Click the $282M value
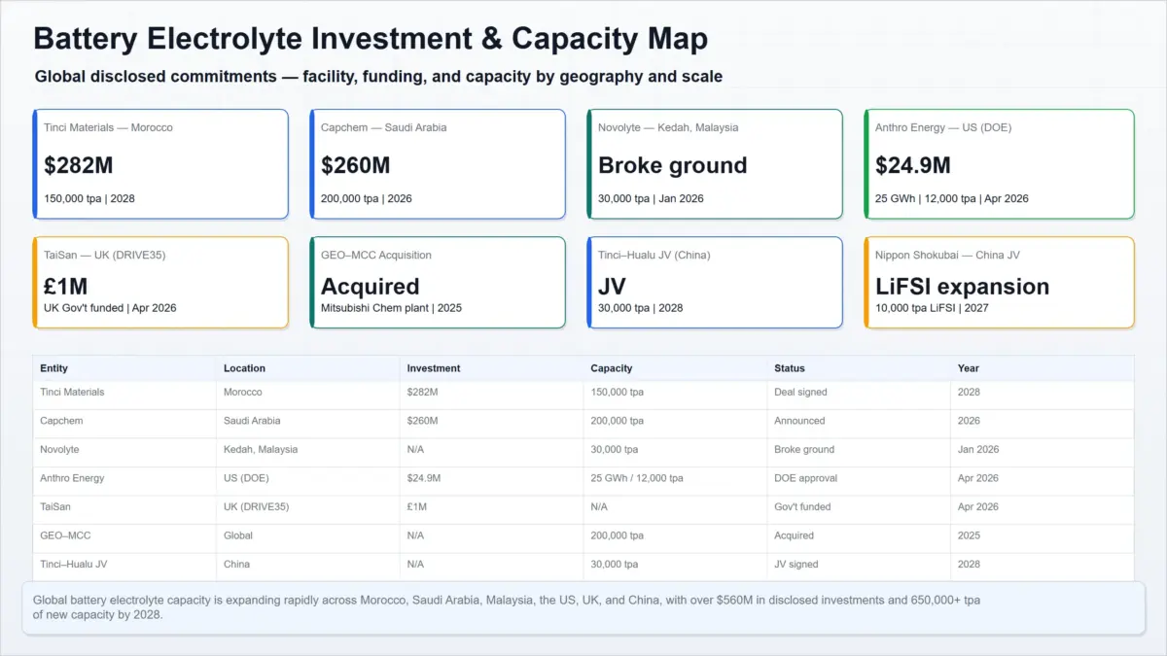Screen dimensions: 1167x656 click(79, 165)
